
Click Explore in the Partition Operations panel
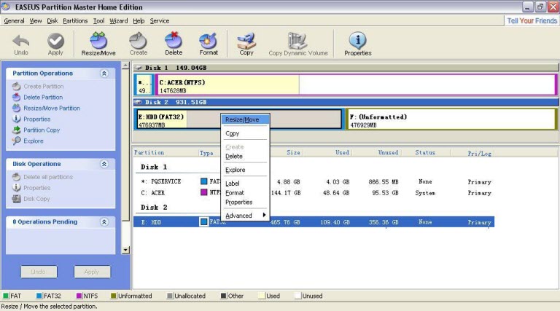point(34,141)
